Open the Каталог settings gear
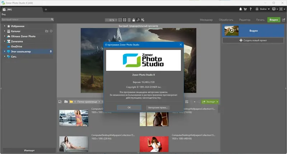This screenshot has height=154, width=287. click(x=51, y=31)
